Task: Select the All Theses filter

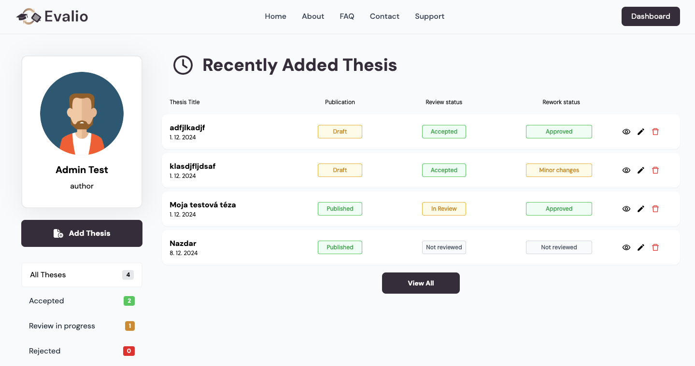Action: pyautogui.click(x=82, y=275)
